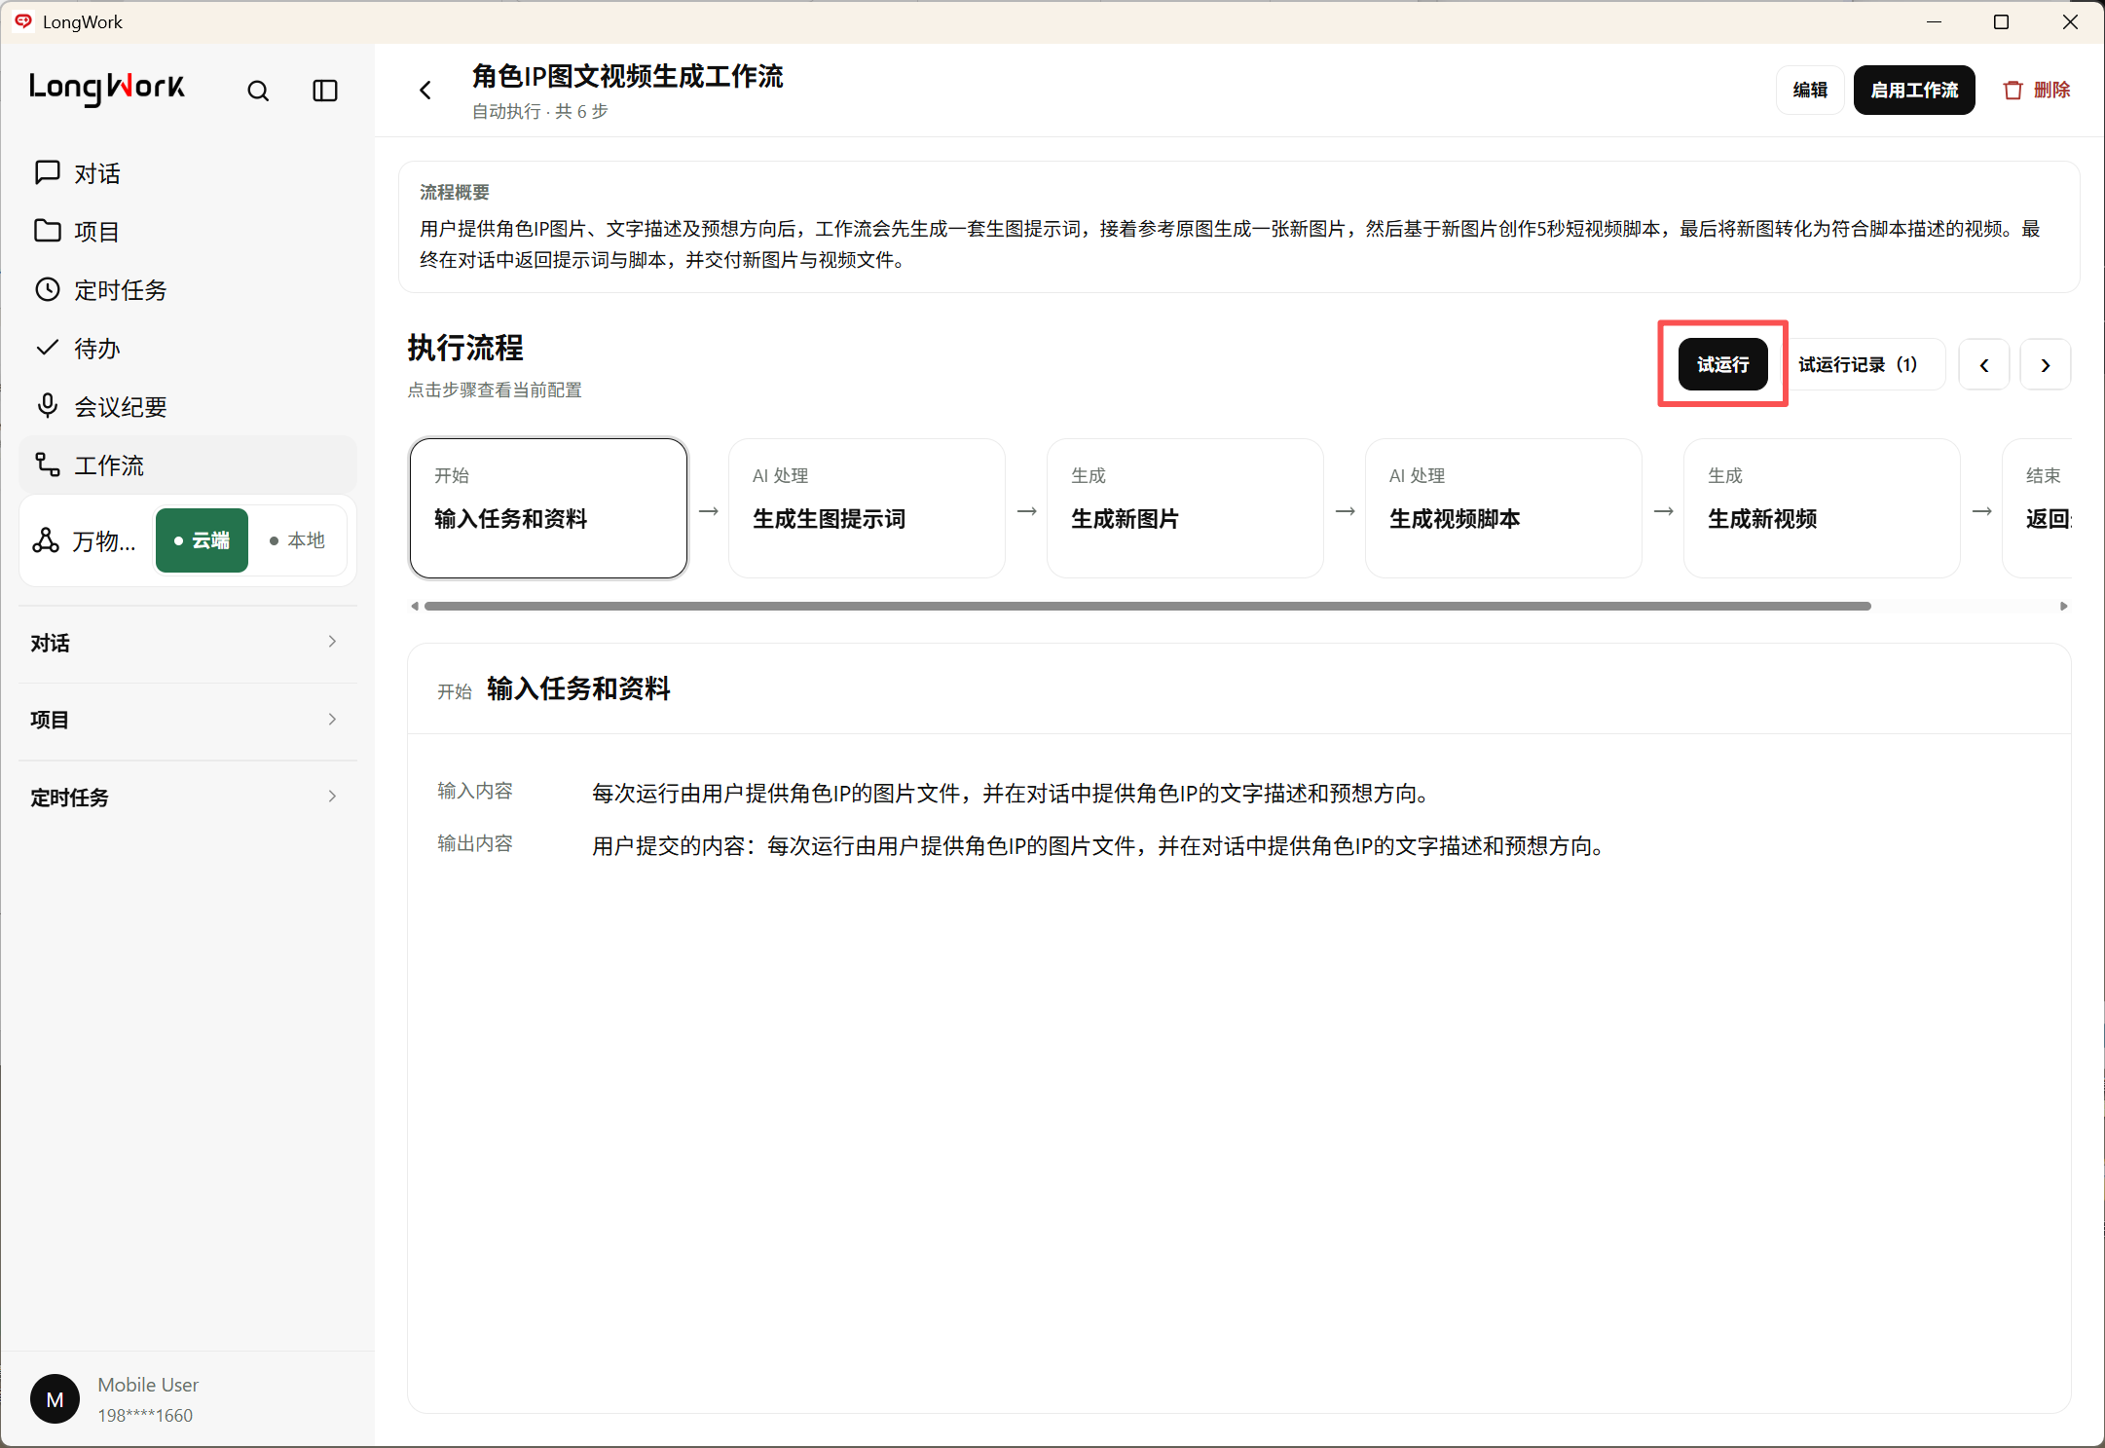Viewport: 2105px width, 1448px height.
Task: Minimize the LongWork window
Action: pyautogui.click(x=1935, y=21)
